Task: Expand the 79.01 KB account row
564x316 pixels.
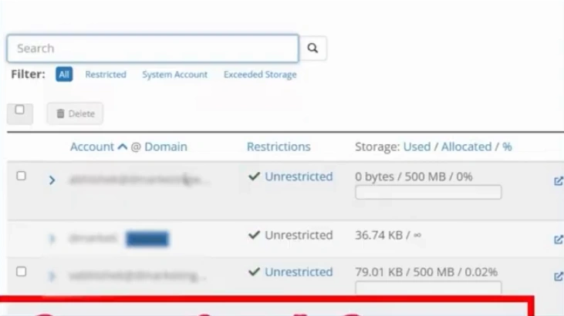Action: pos(52,275)
